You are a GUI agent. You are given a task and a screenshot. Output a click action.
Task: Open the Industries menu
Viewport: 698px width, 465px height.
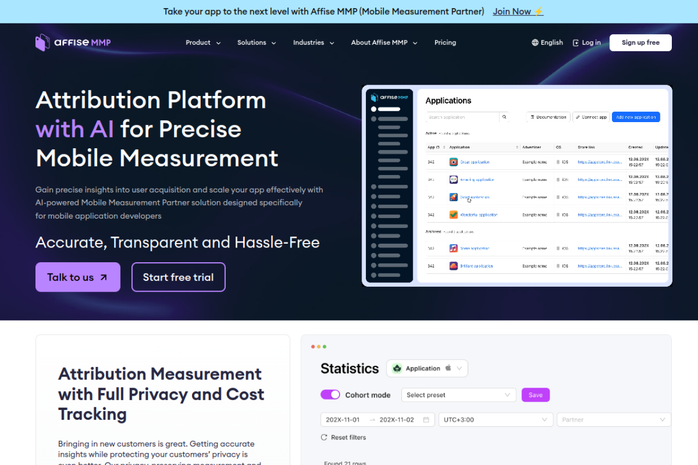[x=314, y=43]
